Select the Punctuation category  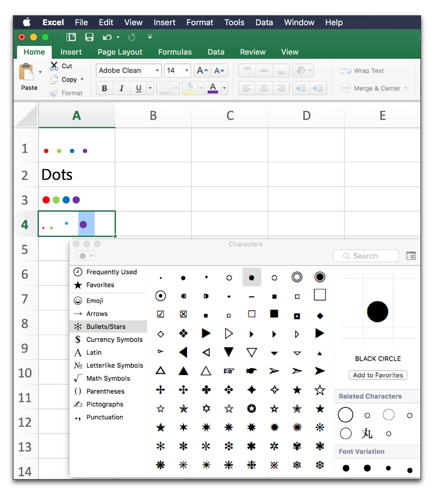[x=108, y=417]
